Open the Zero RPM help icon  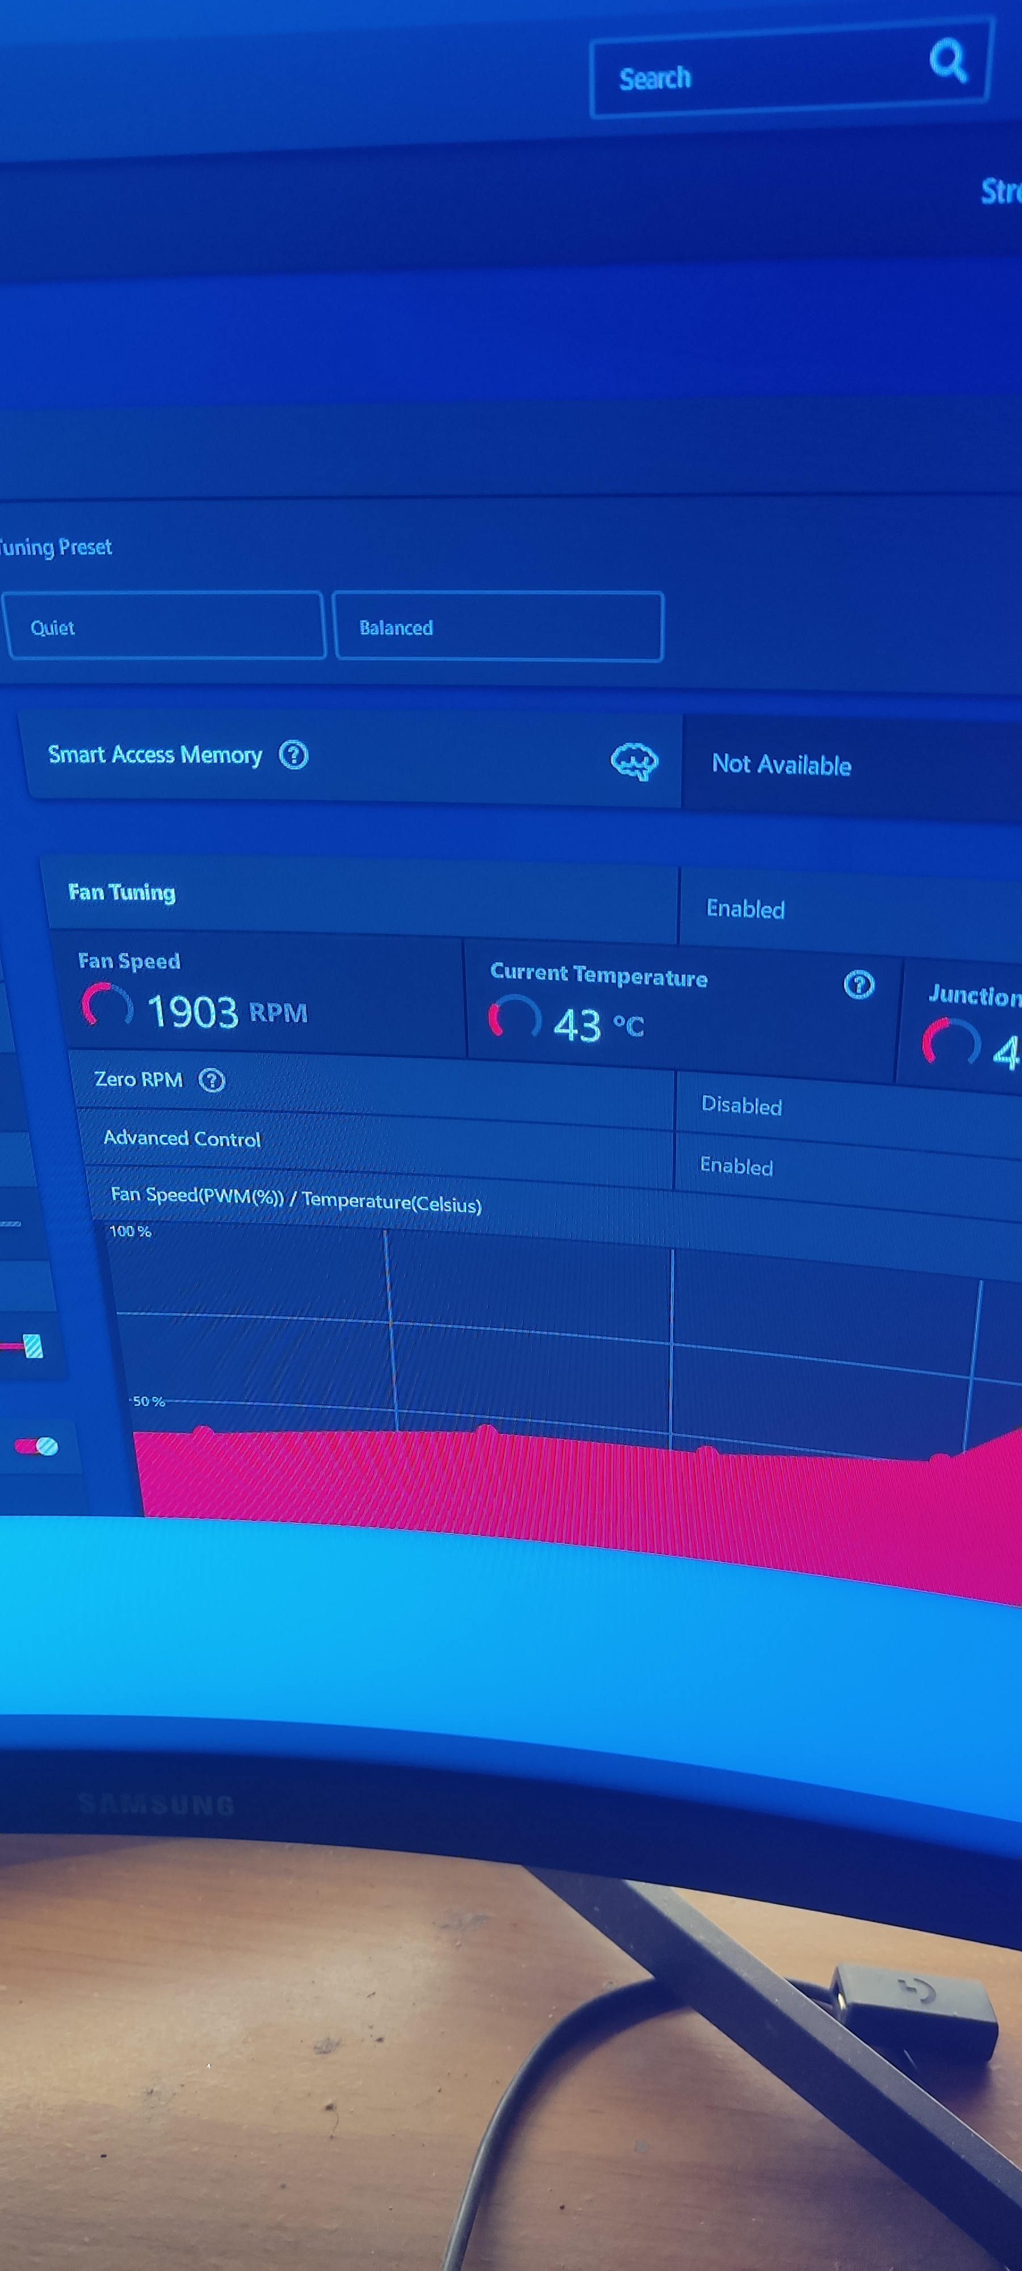[212, 1080]
